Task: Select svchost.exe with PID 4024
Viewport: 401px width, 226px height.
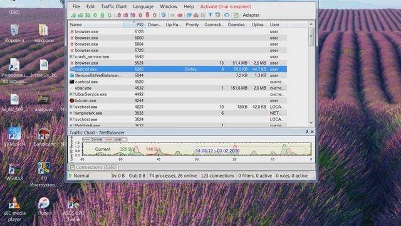Action: coord(178,107)
